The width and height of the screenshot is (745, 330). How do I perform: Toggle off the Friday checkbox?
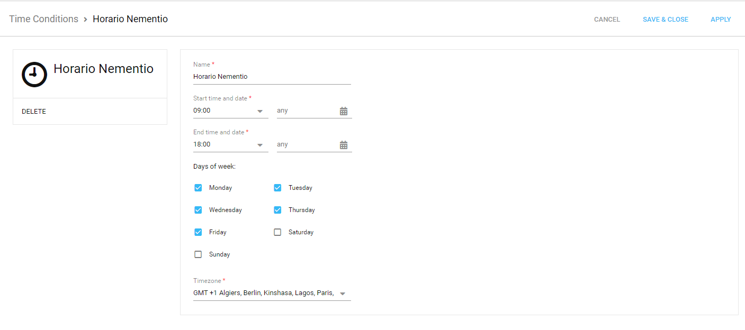(x=198, y=232)
